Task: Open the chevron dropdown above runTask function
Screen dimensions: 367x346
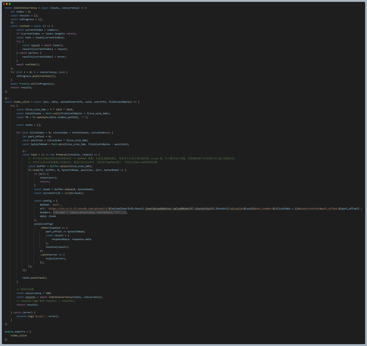Action: [14, 22]
